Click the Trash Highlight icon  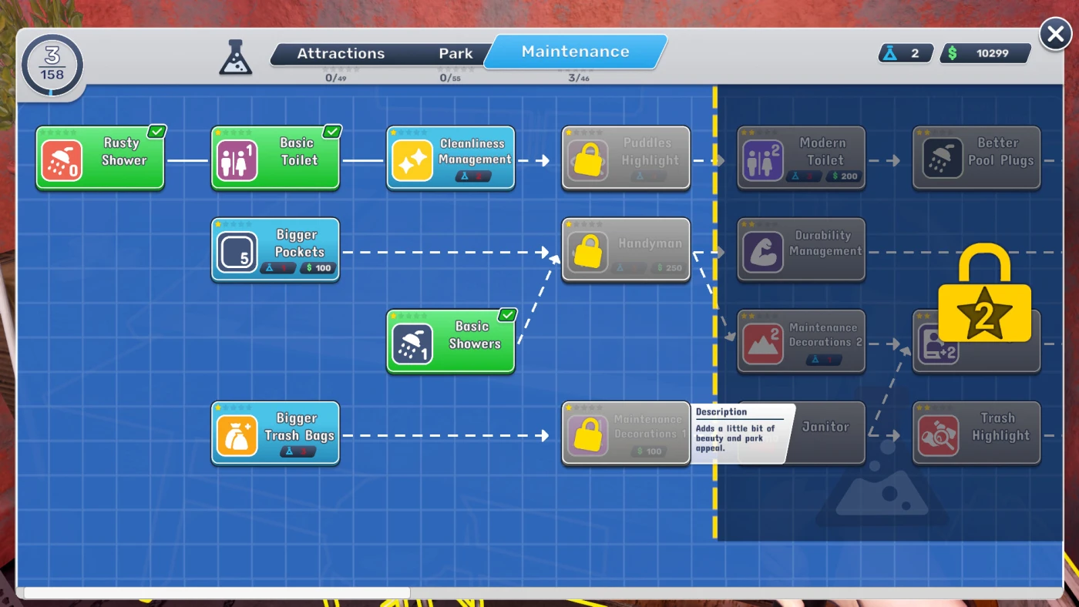pyautogui.click(x=938, y=435)
